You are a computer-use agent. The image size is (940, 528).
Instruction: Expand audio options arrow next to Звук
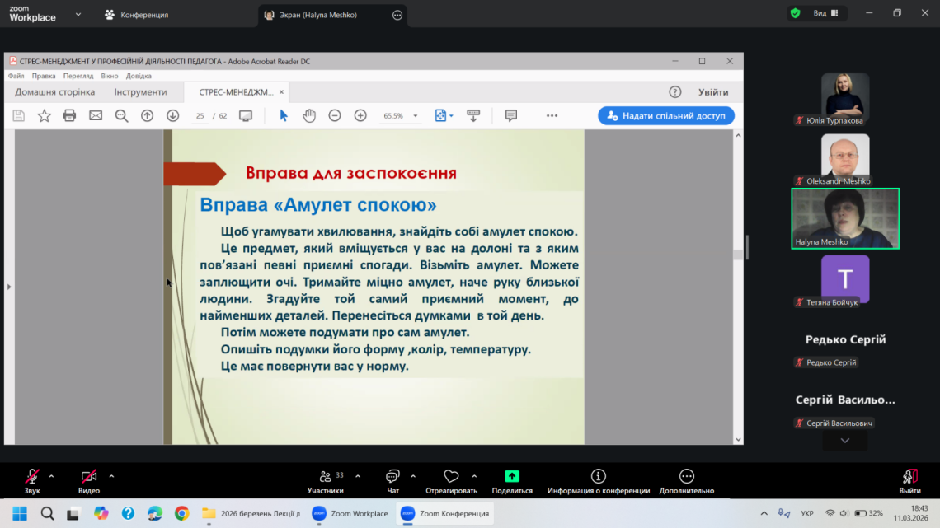point(51,476)
